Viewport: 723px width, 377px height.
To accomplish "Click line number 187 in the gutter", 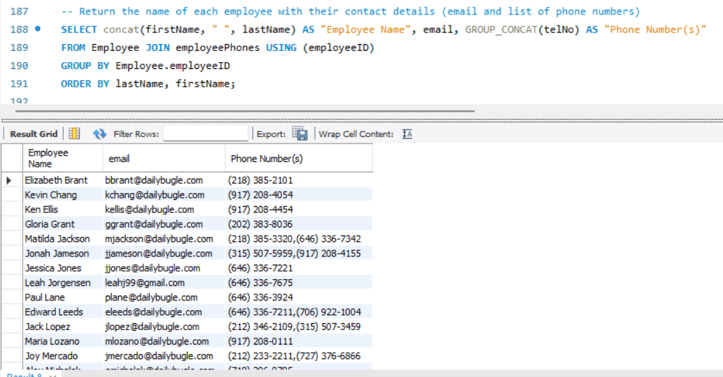I will coord(19,11).
